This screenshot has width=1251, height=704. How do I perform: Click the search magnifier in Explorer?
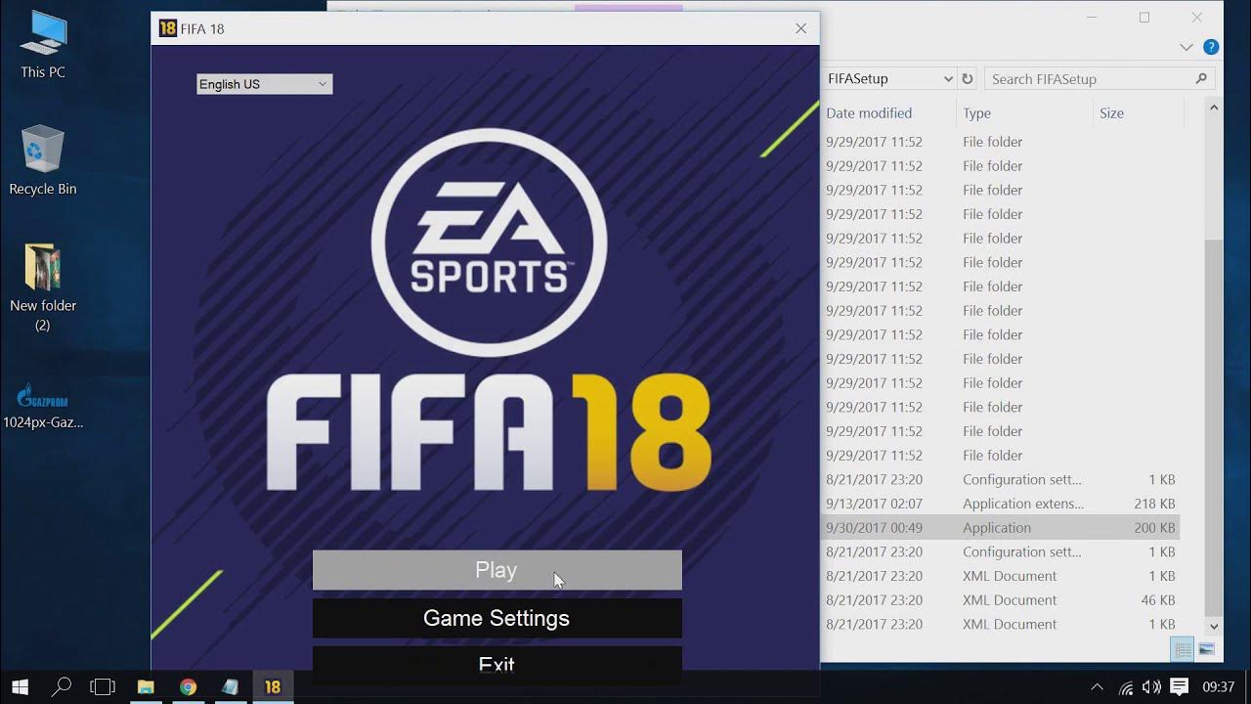pyautogui.click(x=1201, y=79)
